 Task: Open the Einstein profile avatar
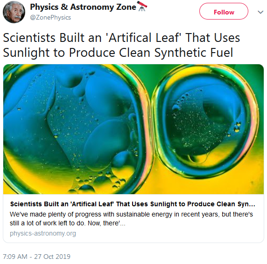point(14,12)
